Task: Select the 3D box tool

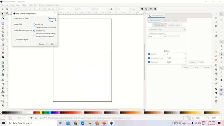Action: tap(3, 35)
